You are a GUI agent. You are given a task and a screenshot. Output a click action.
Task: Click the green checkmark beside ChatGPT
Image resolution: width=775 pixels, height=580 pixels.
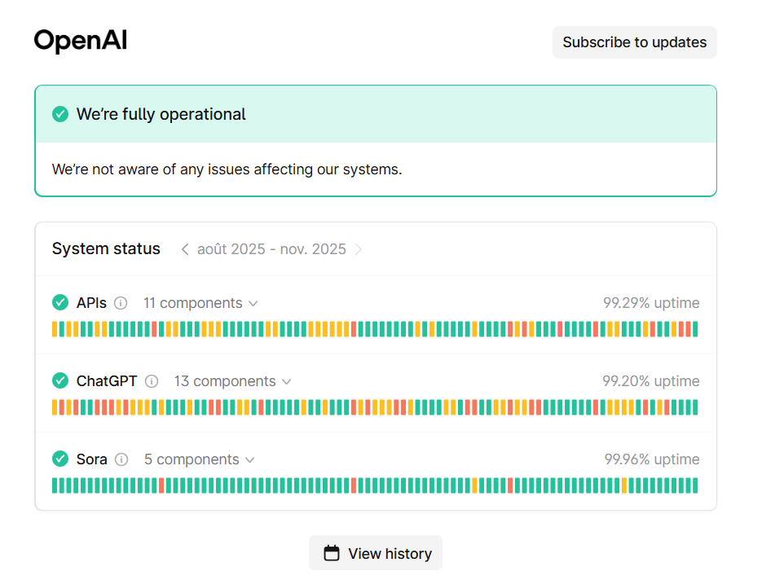[x=60, y=381]
